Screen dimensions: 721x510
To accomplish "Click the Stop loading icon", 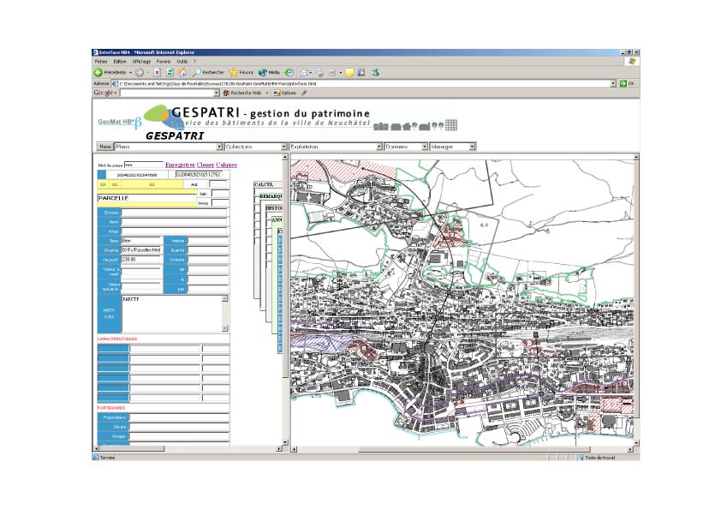I will click(158, 72).
